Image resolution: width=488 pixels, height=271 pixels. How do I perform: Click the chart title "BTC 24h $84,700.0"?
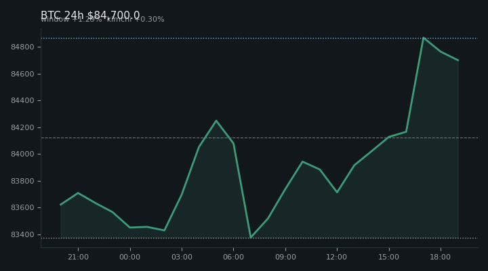90,16
